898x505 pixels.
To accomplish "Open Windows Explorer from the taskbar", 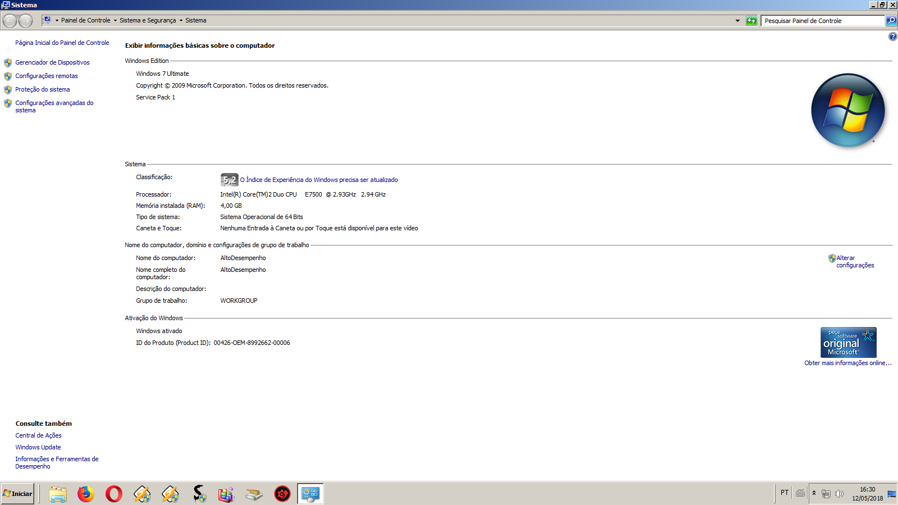I will coord(58,494).
